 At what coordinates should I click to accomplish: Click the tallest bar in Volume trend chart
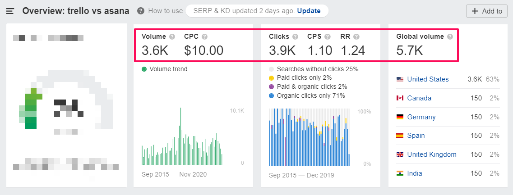[x=181, y=135]
